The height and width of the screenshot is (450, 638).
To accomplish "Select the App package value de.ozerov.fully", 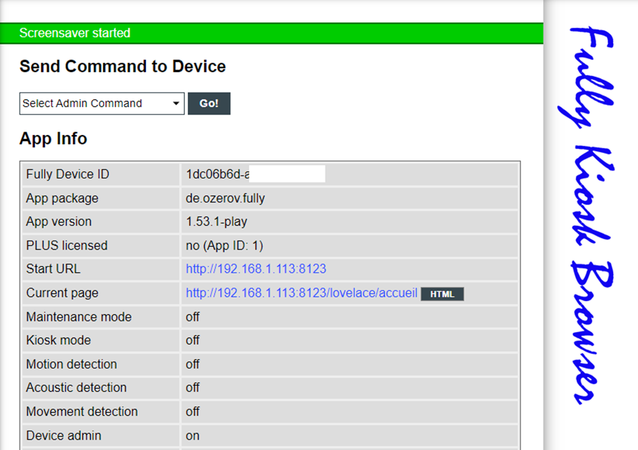I will (225, 198).
